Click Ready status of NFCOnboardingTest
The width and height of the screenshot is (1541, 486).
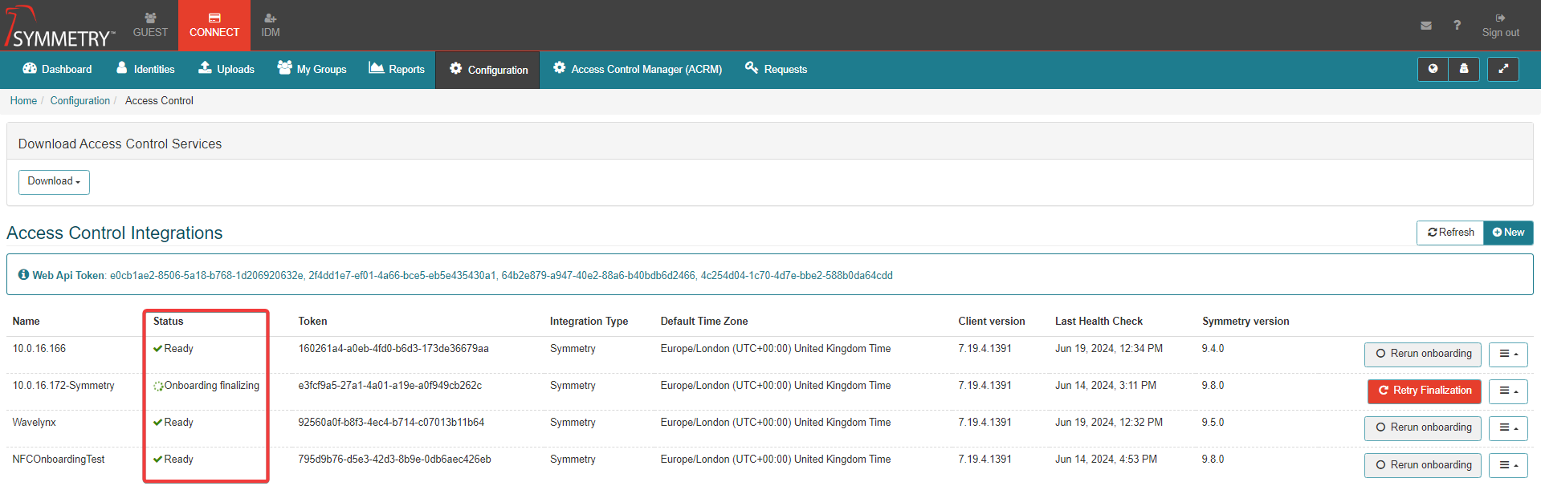point(173,460)
